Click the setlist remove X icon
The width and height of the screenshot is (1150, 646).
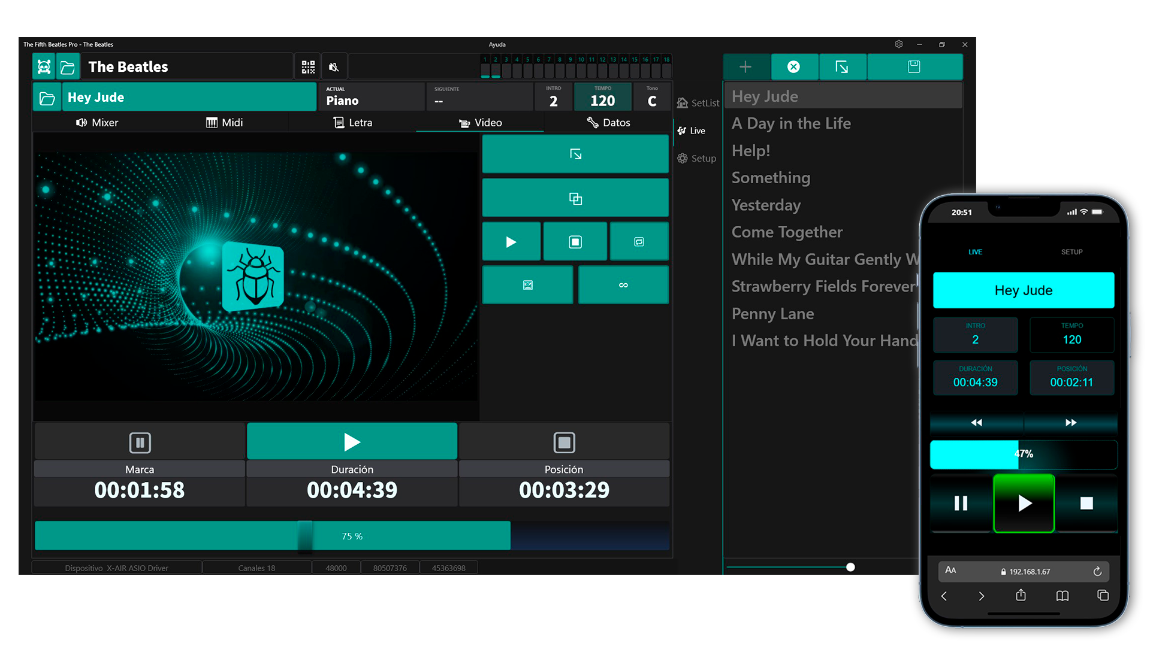point(793,67)
